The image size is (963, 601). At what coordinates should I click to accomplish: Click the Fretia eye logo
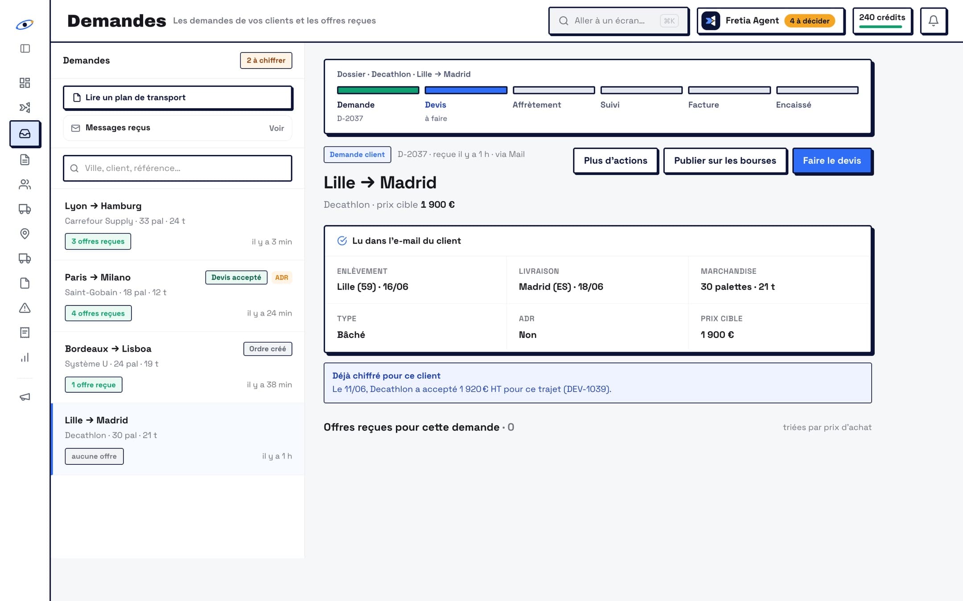coord(25,24)
